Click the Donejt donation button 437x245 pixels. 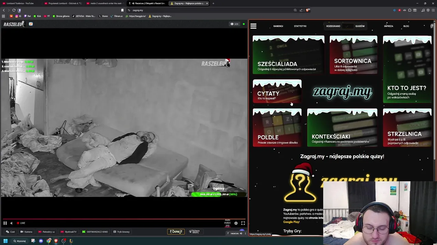point(176,232)
